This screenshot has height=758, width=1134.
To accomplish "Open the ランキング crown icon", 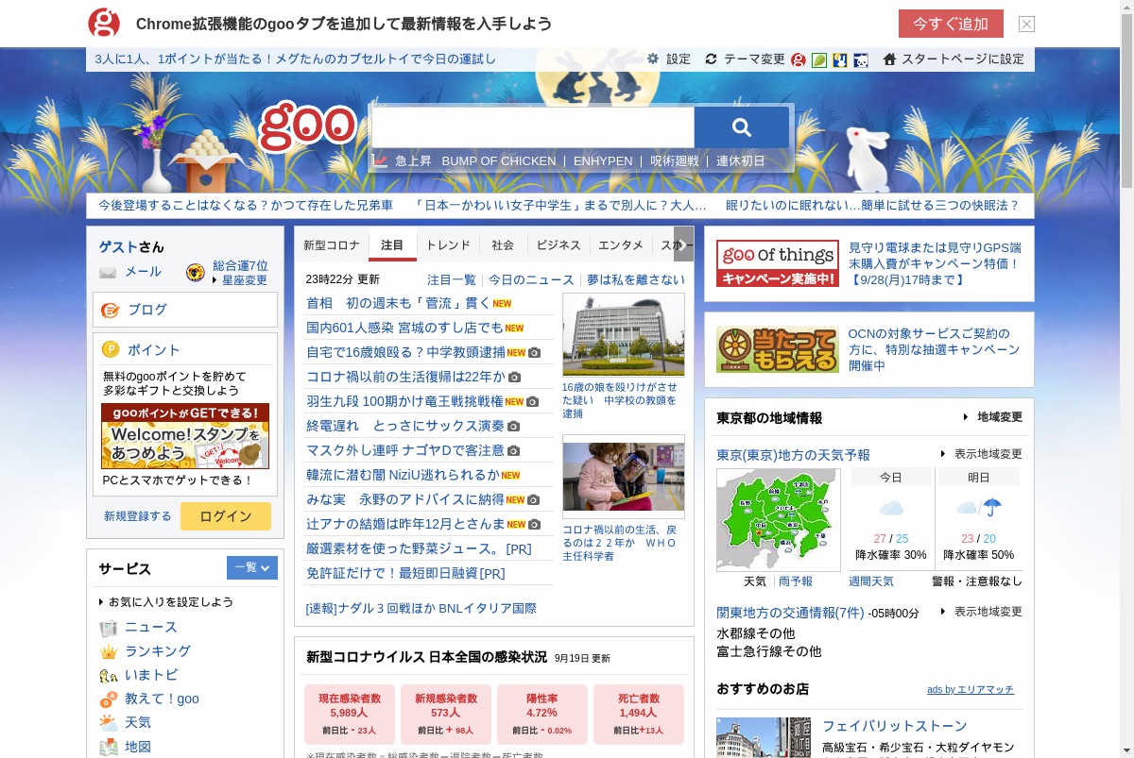I will 109,651.
